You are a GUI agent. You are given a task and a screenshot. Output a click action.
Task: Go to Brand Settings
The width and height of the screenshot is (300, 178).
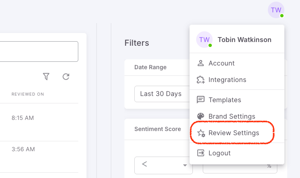(237, 116)
